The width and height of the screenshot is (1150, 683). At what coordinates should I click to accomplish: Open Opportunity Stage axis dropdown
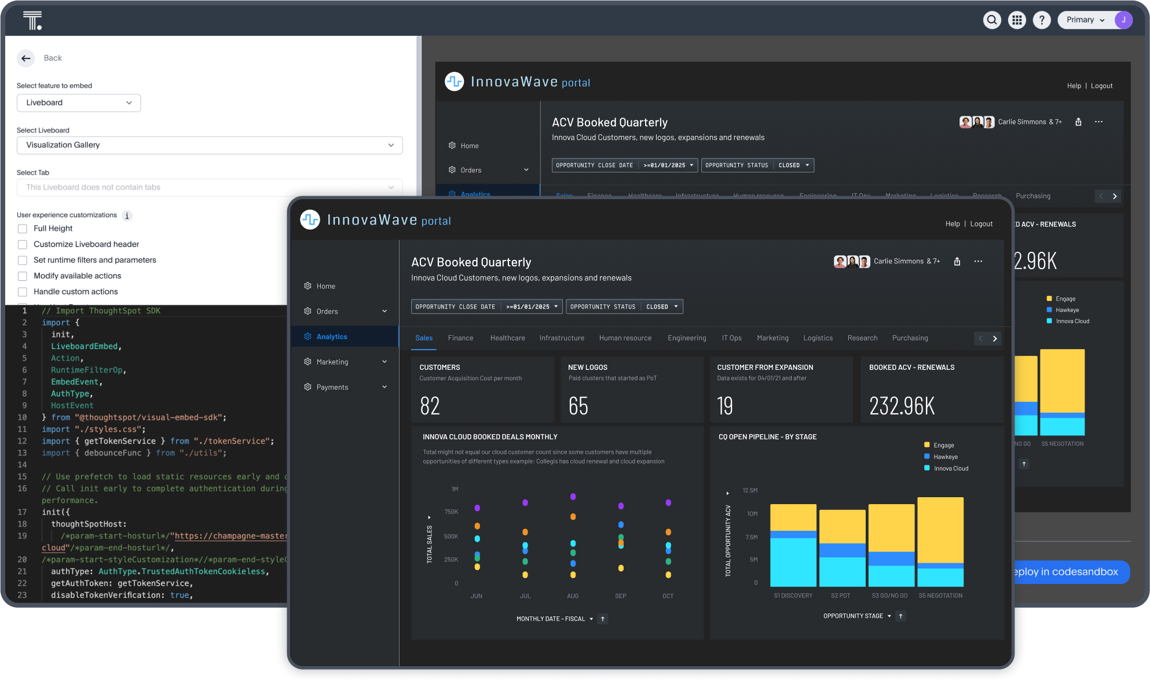click(857, 616)
